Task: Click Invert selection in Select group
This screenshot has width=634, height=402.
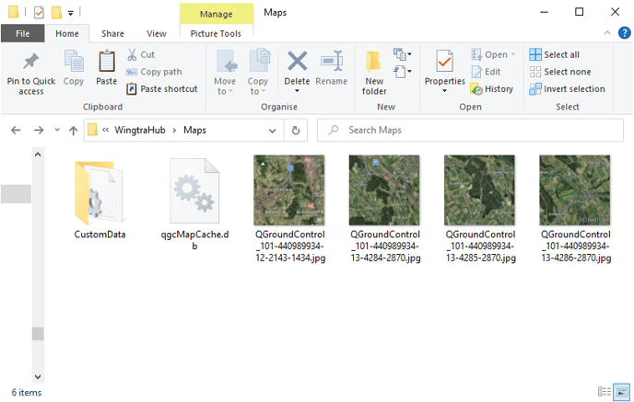Action: pyautogui.click(x=568, y=89)
